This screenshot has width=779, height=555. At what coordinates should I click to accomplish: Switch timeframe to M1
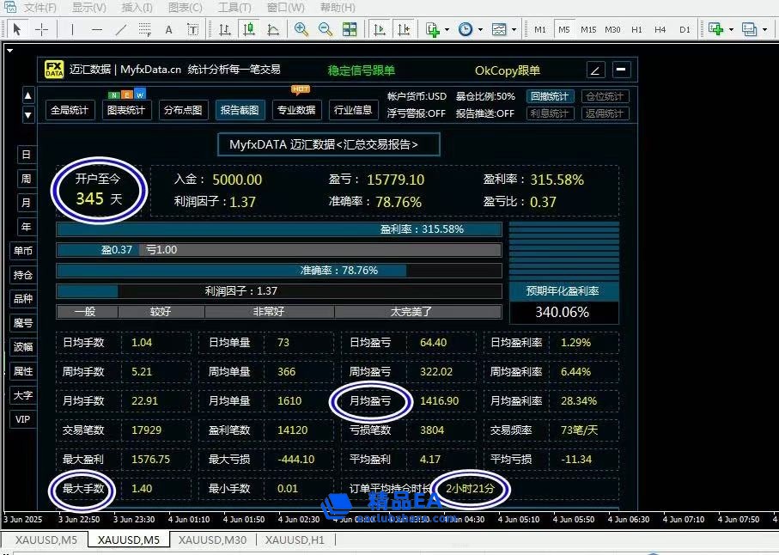click(x=540, y=30)
